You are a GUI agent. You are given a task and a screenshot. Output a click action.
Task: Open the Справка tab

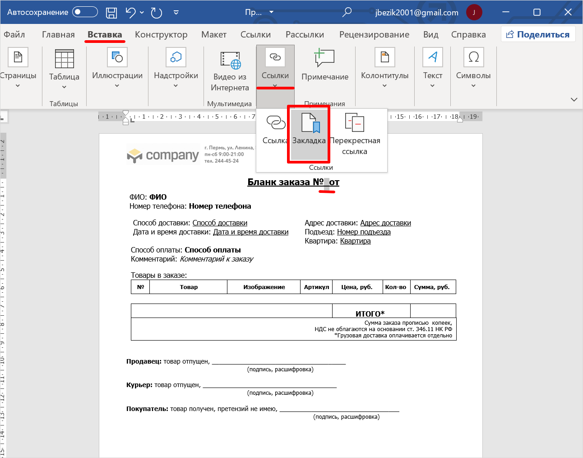[x=468, y=34]
